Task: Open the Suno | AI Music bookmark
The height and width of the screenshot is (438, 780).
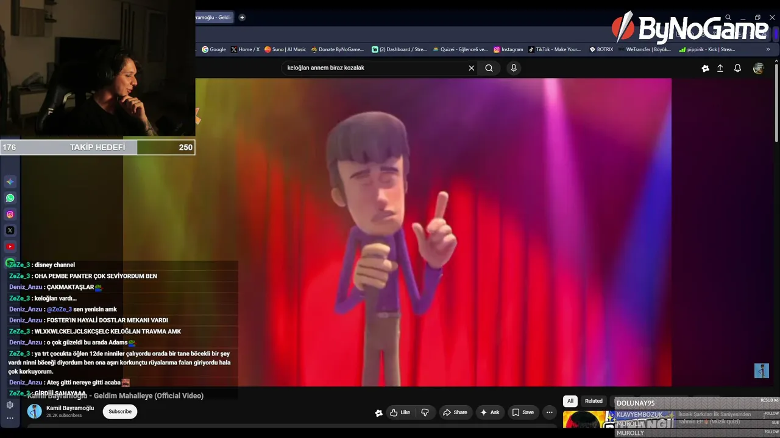Action: (285, 50)
